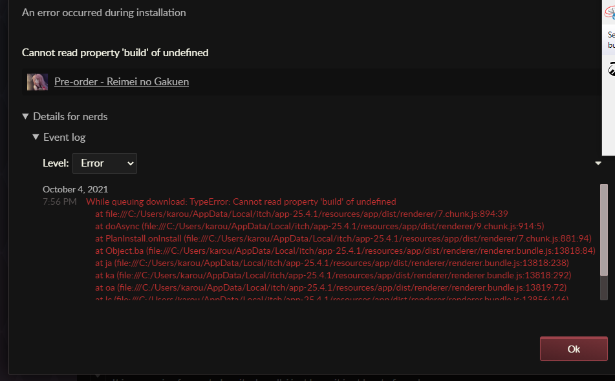The height and width of the screenshot is (381, 615).
Task: Click the 7:56 PM timestamp
Action: click(59, 201)
